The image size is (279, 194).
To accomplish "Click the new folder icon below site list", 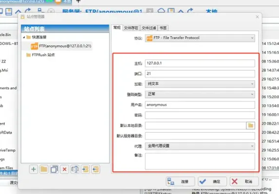I will [x=44, y=169].
